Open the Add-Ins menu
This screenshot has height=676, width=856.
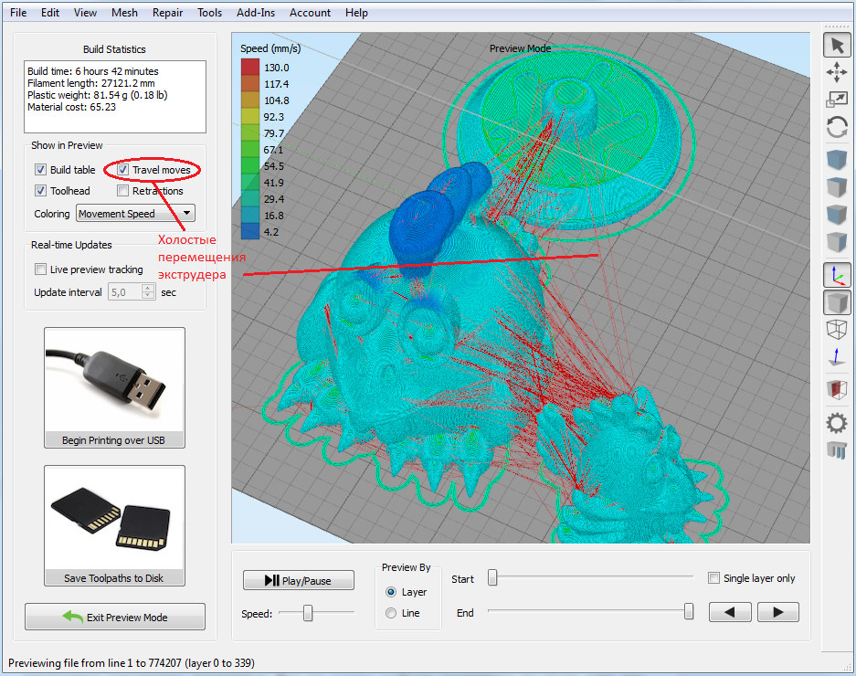pyautogui.click(x=255, y=12)
